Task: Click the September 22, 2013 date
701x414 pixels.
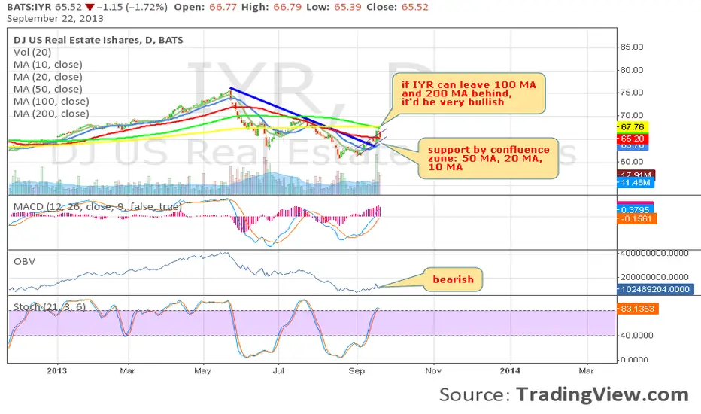Action: [55, 19]
